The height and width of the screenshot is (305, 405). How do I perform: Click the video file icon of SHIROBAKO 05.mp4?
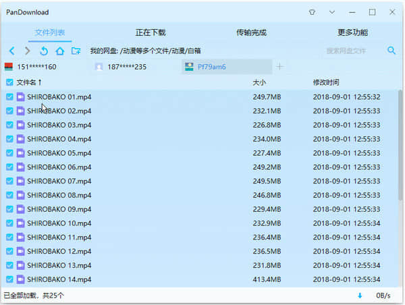click(x=20, y=153)
